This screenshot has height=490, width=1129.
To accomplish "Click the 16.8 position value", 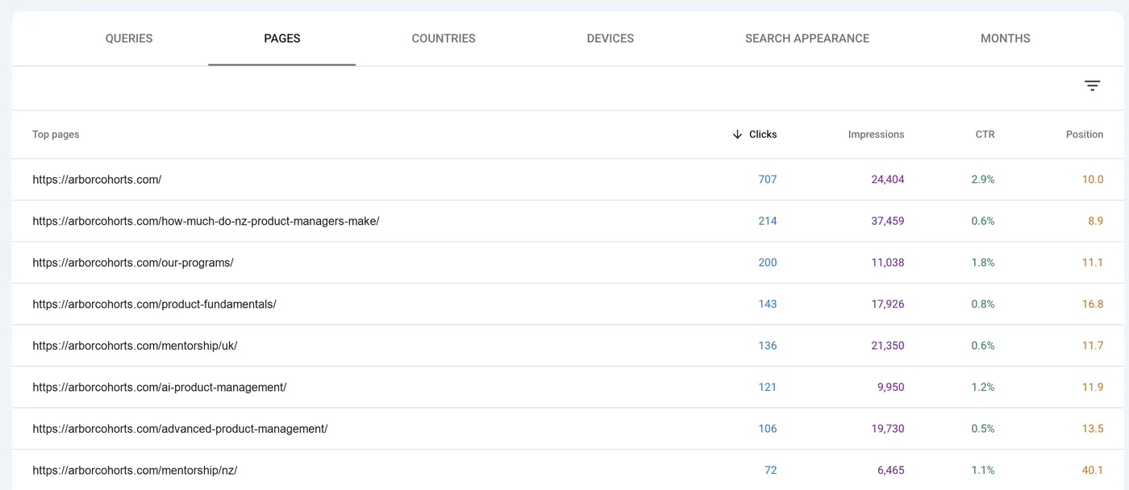I will point(1093,304).
